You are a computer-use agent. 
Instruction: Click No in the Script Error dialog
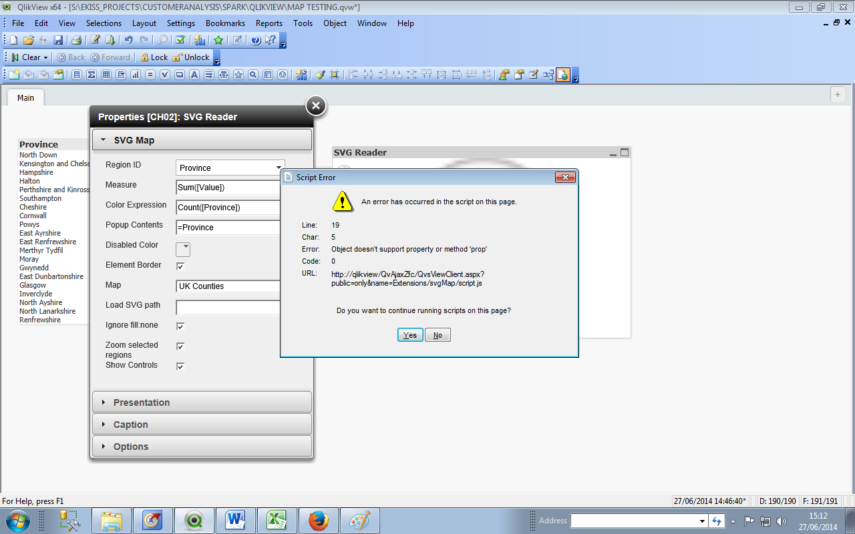[438, 335]
